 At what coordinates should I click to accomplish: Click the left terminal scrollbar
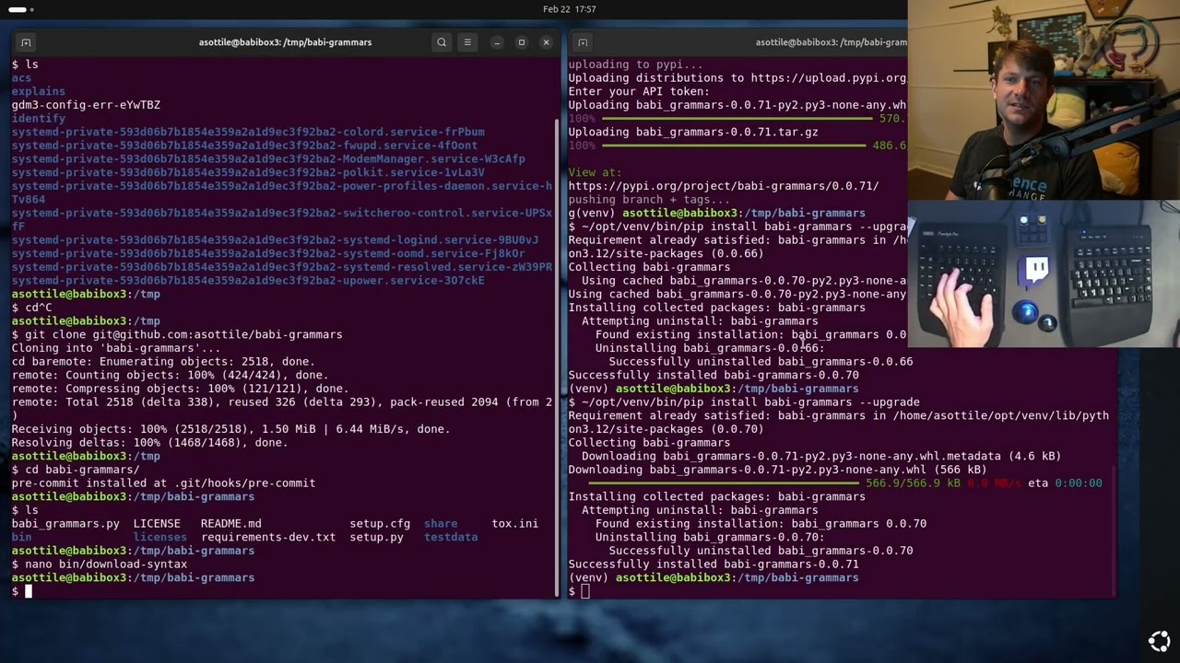pyautogui.click(x=557, y=357)
